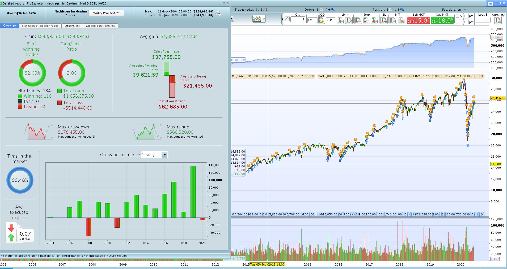
Task: Click the Total gain $1,058,375.00 value
Action: (x=78, y=96)
